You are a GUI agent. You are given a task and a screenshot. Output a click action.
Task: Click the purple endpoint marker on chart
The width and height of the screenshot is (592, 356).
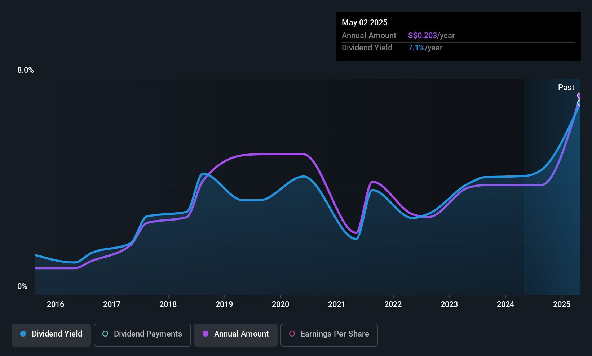[580, 95]
